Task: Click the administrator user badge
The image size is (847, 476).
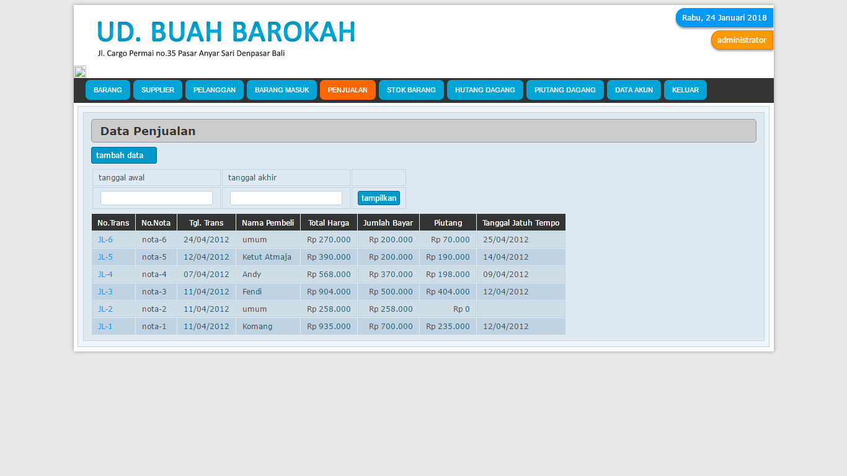Action: [742, 40]
